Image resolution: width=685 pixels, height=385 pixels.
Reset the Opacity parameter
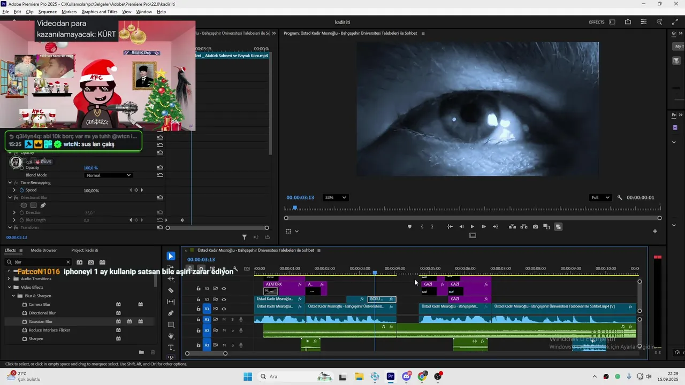click(x=160, y=167)
